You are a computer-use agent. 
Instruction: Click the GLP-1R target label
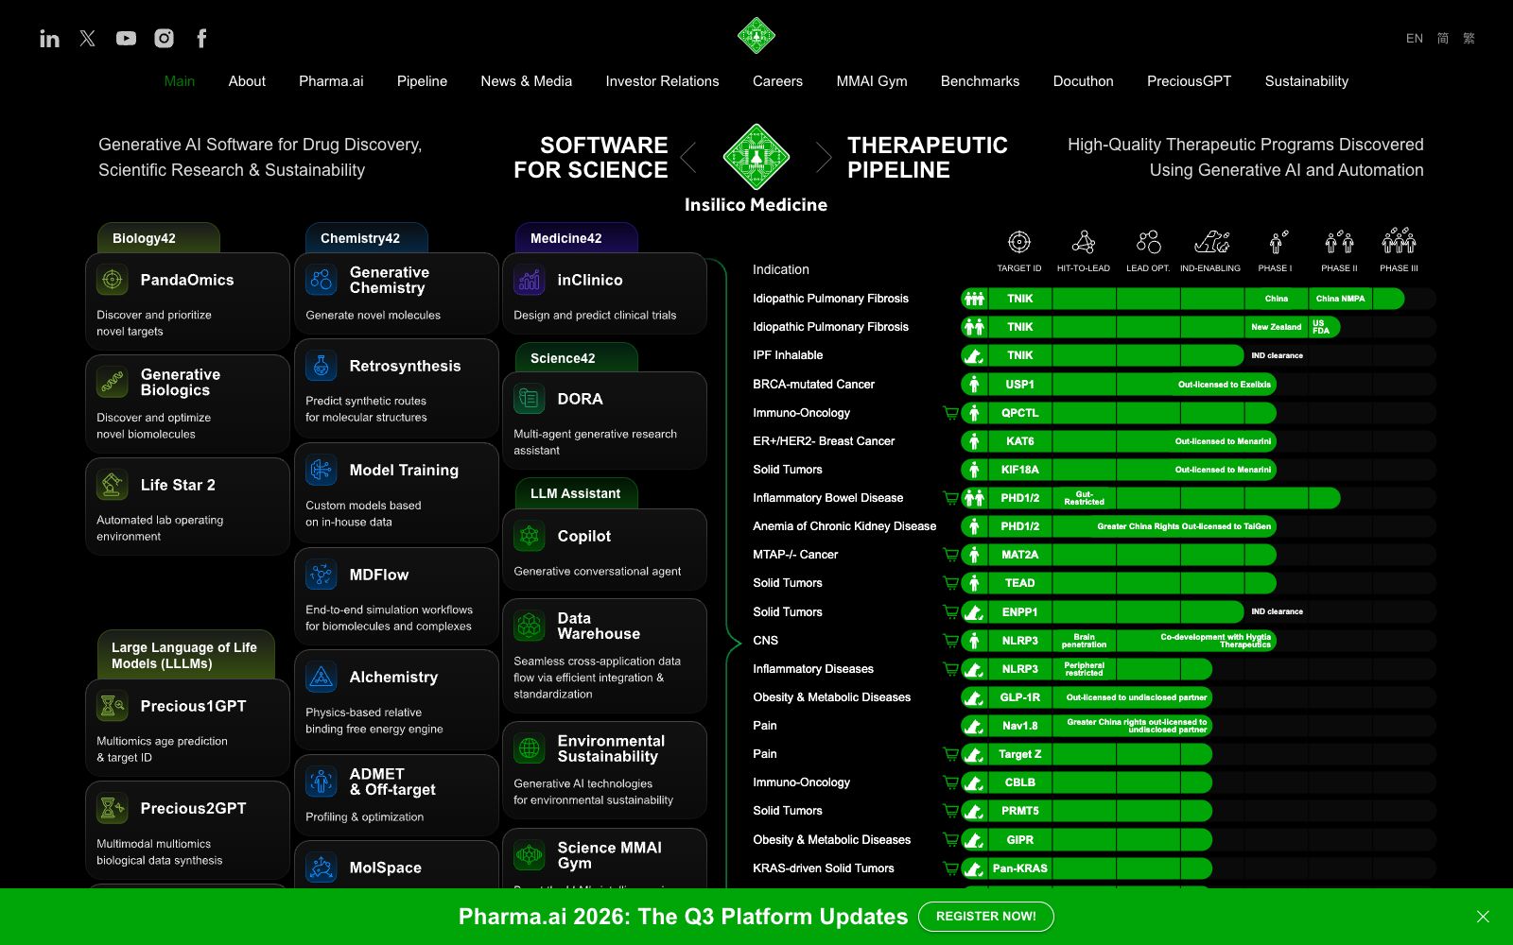[1020, 697]
